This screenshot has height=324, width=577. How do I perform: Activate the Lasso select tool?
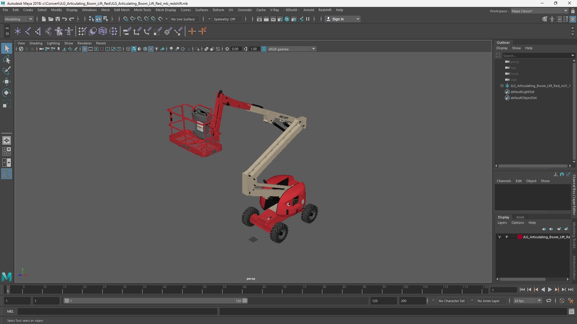(7, 59)
